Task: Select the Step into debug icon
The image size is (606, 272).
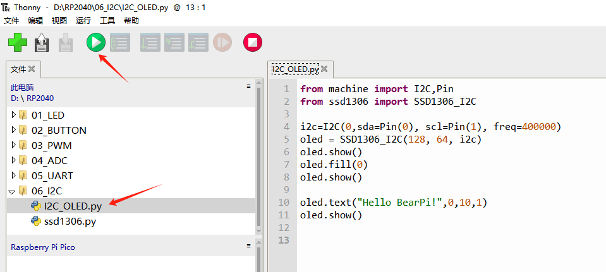Action: tap(174, 42)
